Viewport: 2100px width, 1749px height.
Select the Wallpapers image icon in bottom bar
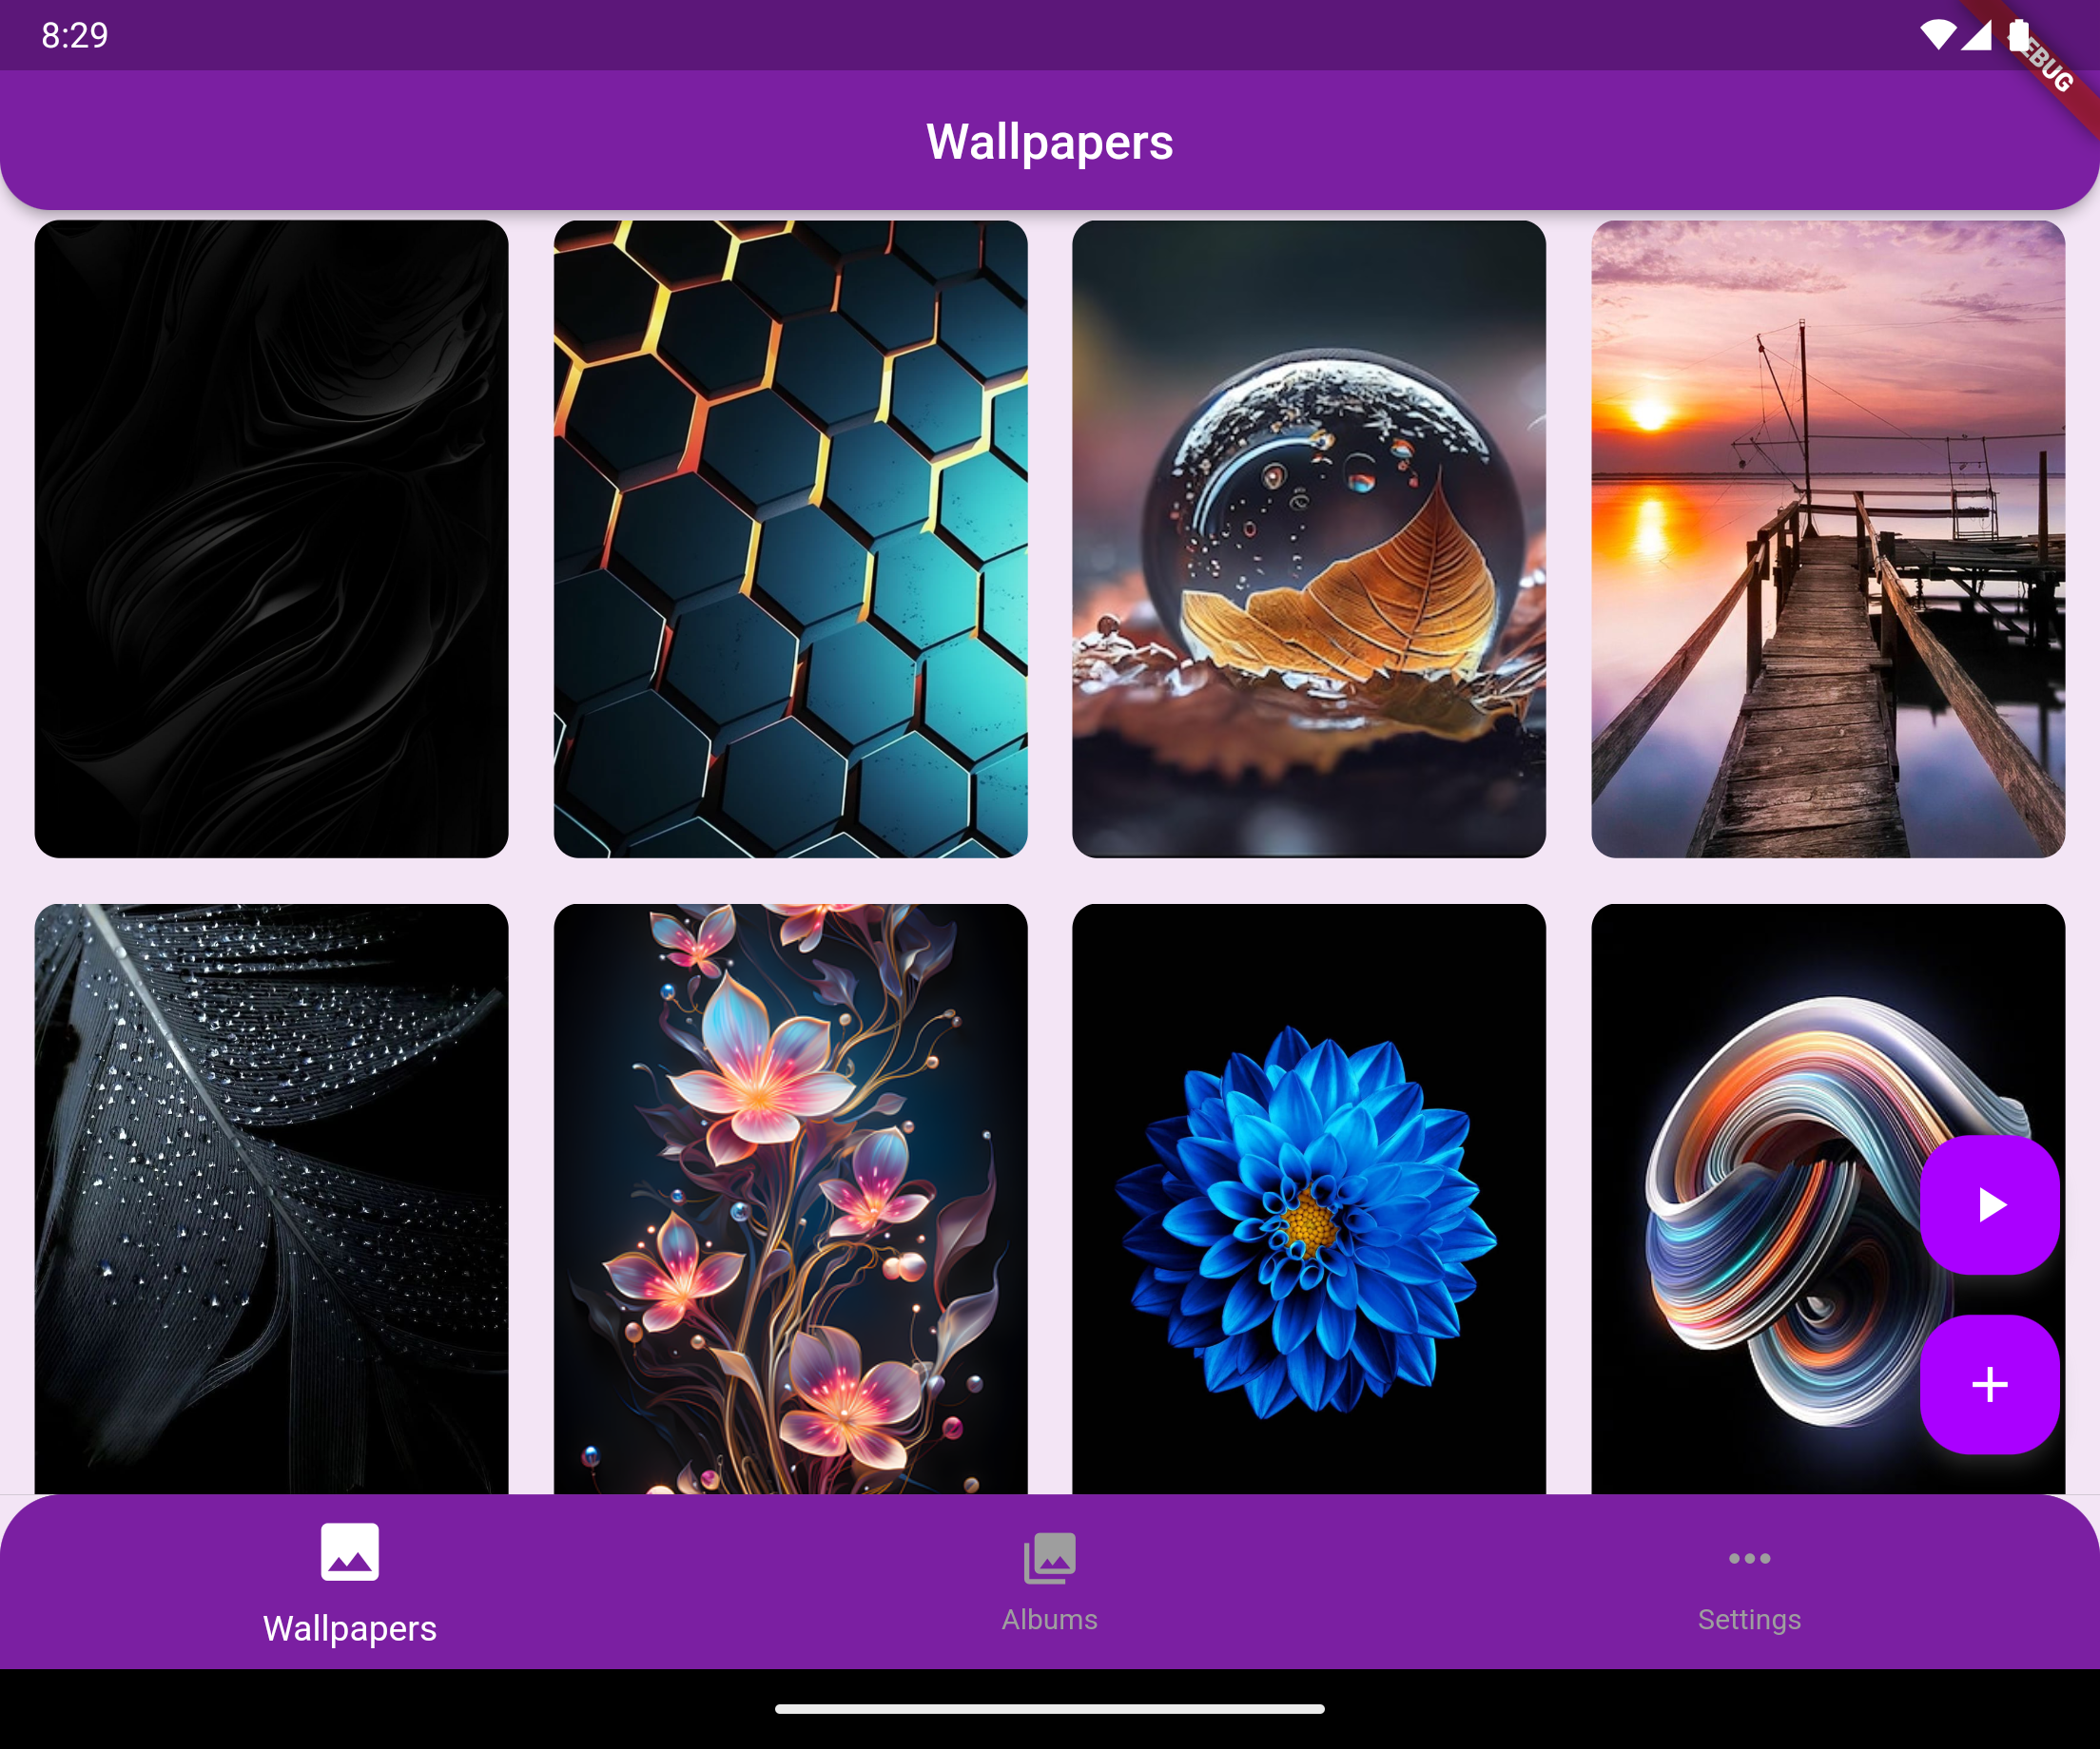pos(349,1552)
